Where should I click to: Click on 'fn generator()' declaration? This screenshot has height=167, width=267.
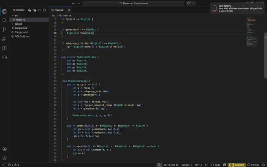pyautogui.click(x=71, y=29)
